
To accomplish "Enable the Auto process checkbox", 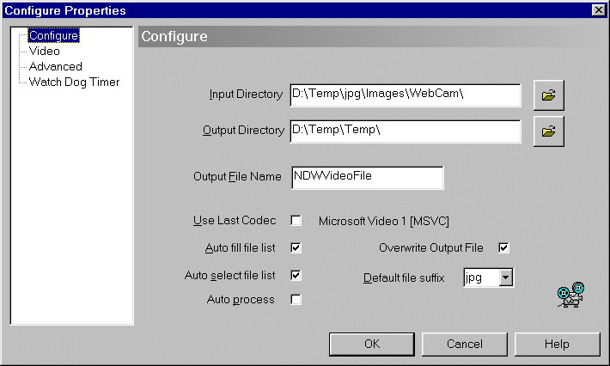I will 296,300.
